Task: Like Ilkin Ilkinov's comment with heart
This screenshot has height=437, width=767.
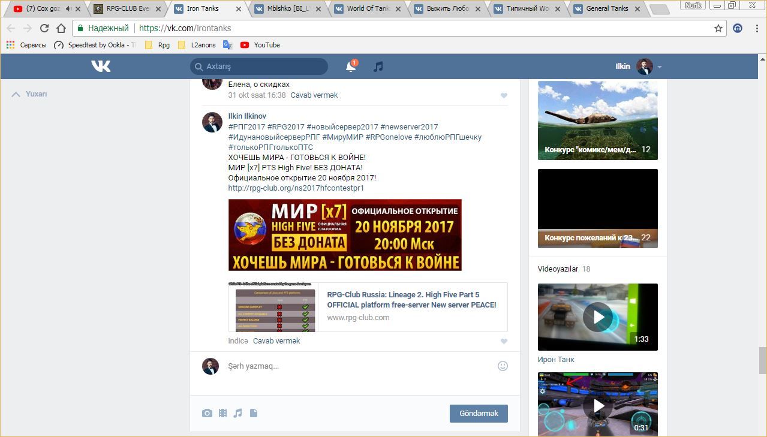Action: 504,341
